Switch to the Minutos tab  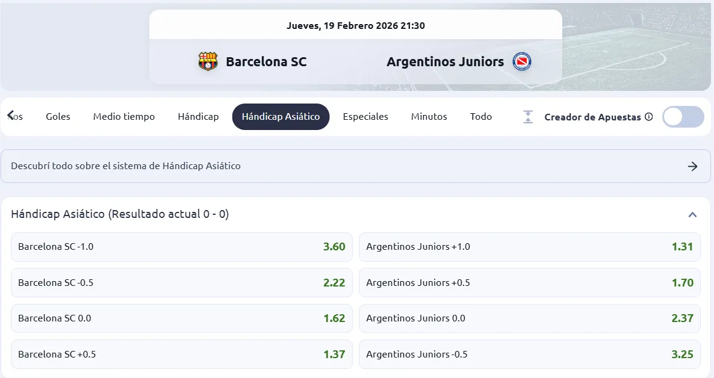[429, 117]
